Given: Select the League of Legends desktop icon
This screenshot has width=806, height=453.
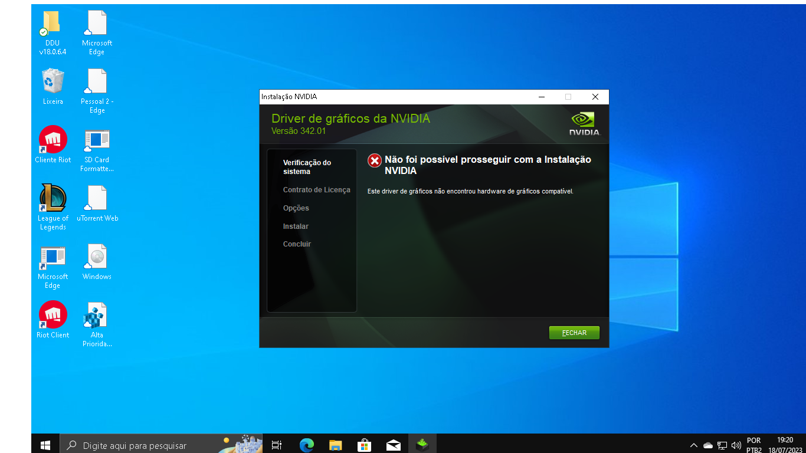Looking at the screenshot, I should [53, 208].
